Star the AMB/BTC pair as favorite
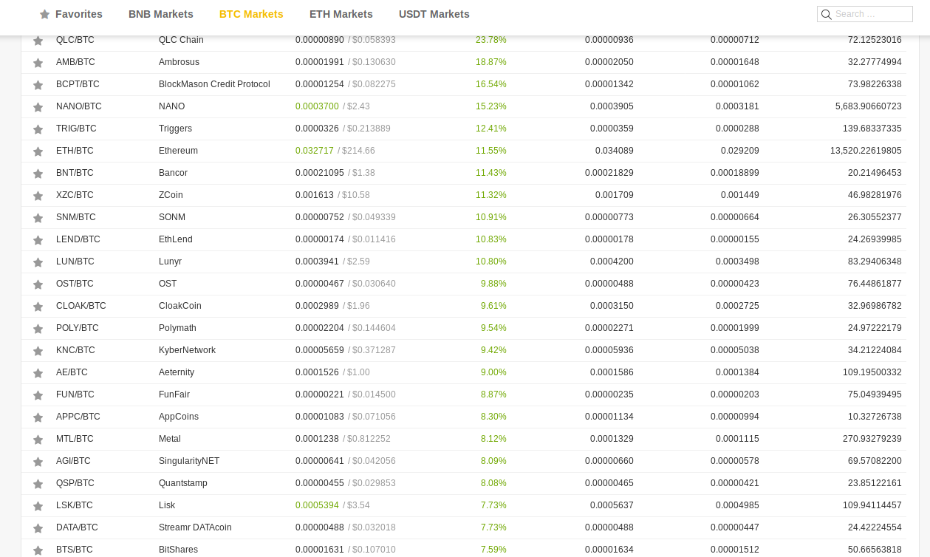 tap(38, 63)
